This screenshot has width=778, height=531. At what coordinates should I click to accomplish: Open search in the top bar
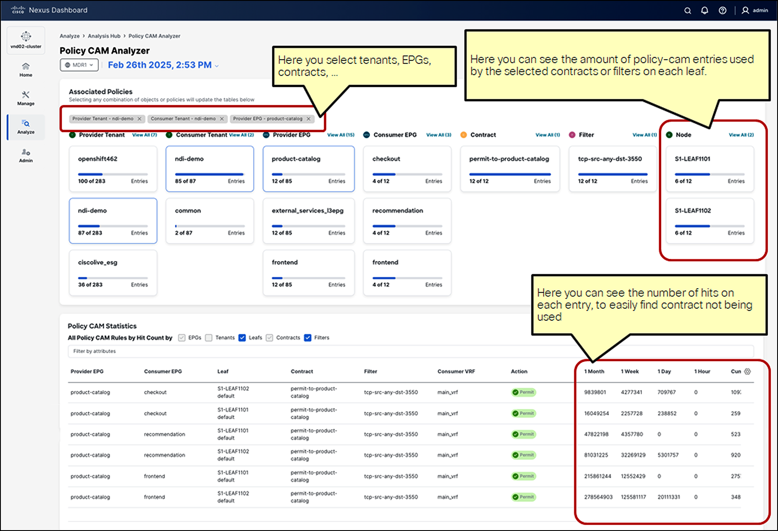[x=687, y=10]
